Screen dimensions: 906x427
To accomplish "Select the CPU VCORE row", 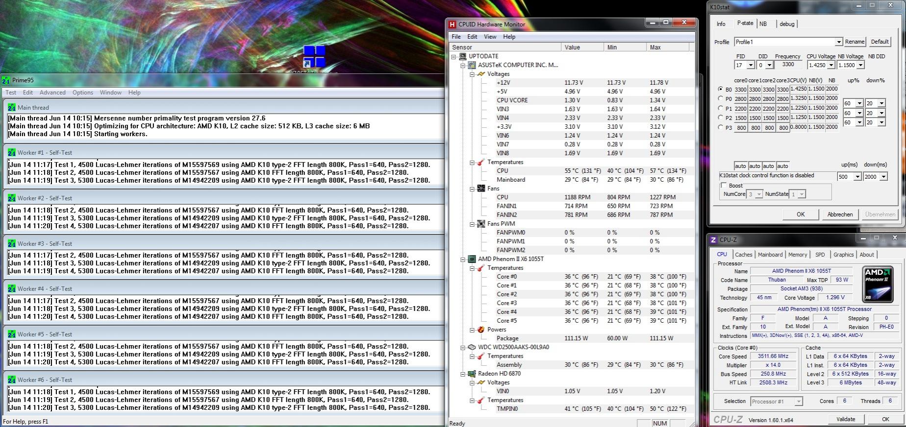I will (x=571, y=100).
